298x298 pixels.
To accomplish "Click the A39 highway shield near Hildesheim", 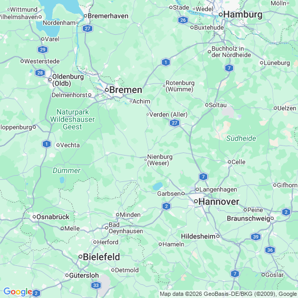I will pyautogui.click(x=256, y=237).
